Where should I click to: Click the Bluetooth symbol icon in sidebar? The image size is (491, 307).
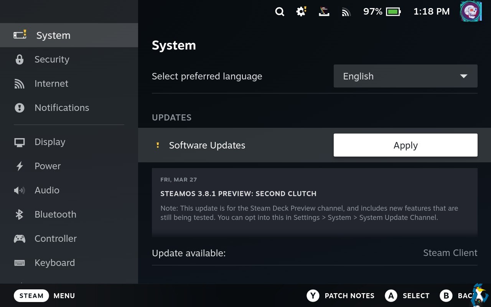[19, 215]
